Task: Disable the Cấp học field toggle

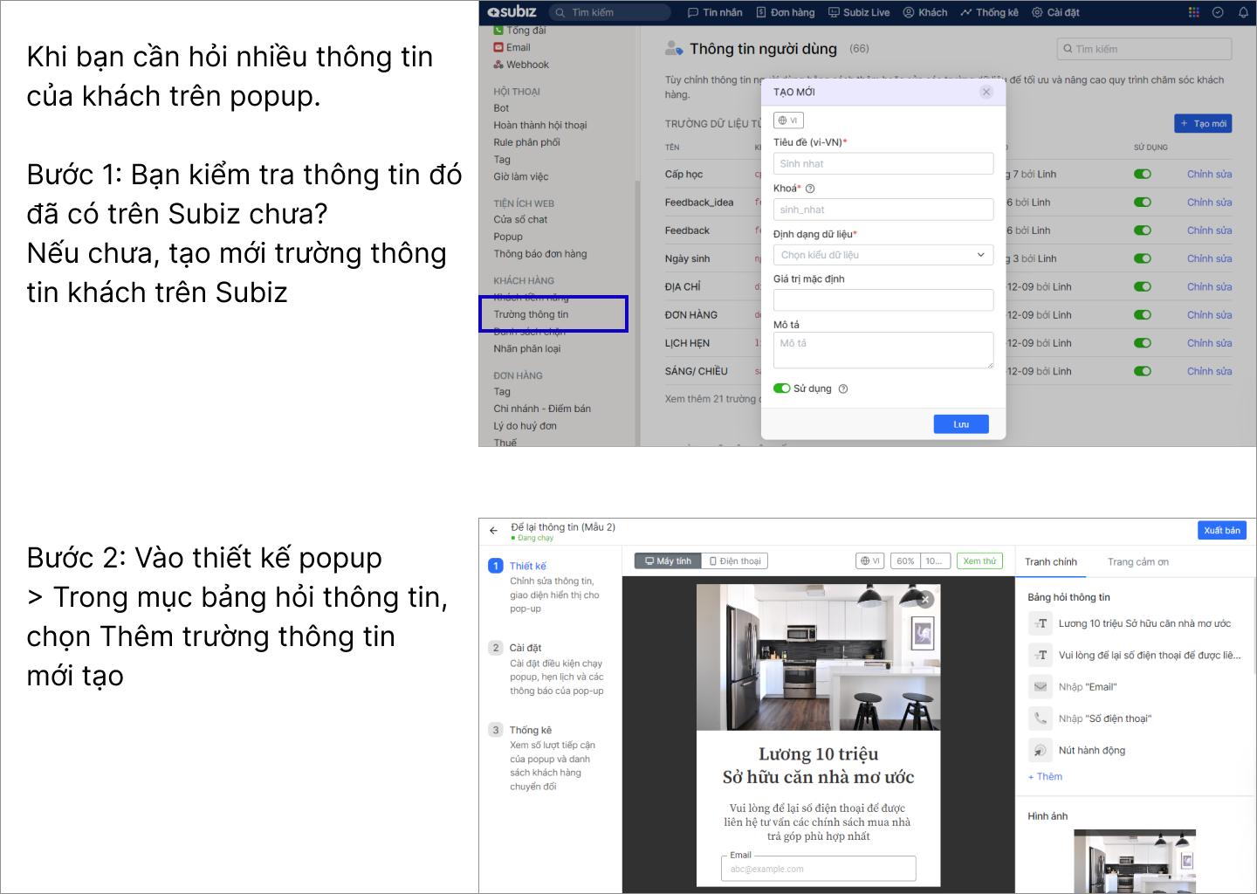Action: click(1142, 174)
